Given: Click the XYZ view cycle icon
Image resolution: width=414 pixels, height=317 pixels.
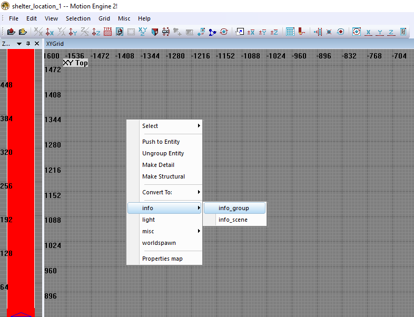Looking at the screenshot, I should (x=143, y=32).
